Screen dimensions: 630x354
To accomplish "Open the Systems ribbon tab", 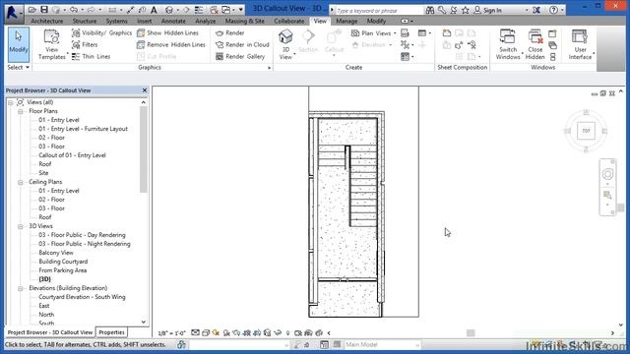I will (117, 21).
